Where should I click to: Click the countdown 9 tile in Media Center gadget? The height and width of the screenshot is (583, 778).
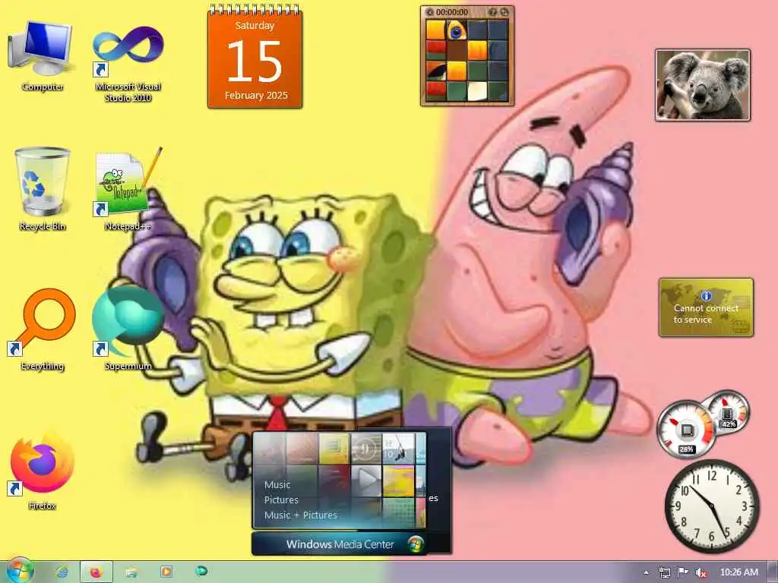pyautogui.click(x=366, y=449)
